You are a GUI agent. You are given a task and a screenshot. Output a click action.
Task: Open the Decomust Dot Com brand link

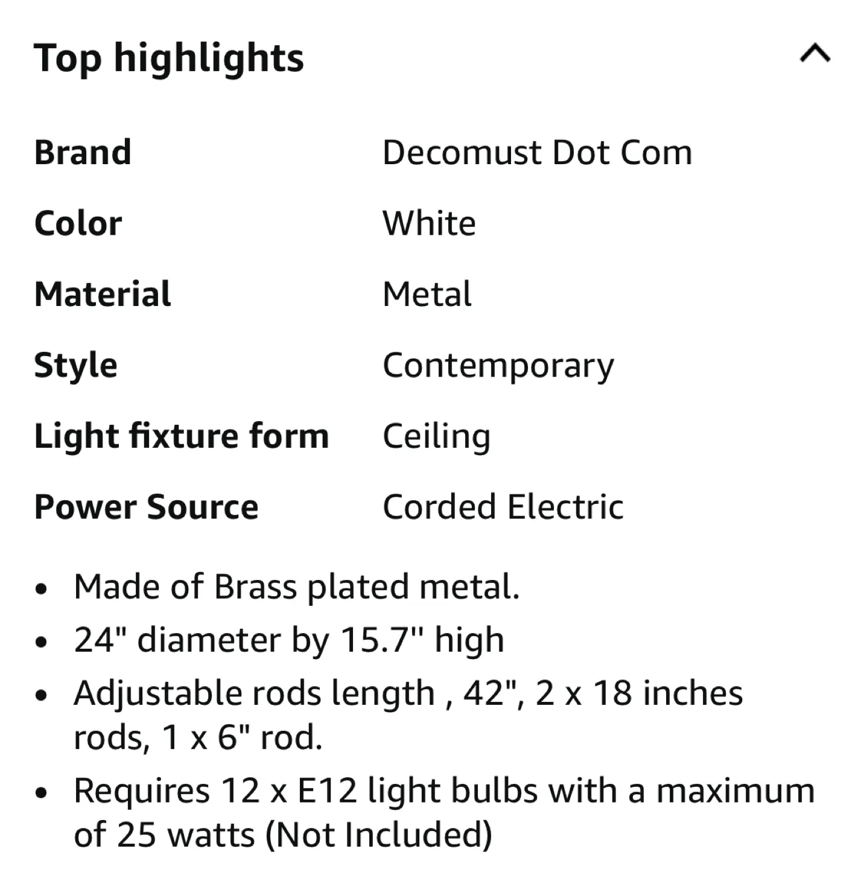click(x=537, y=152)
